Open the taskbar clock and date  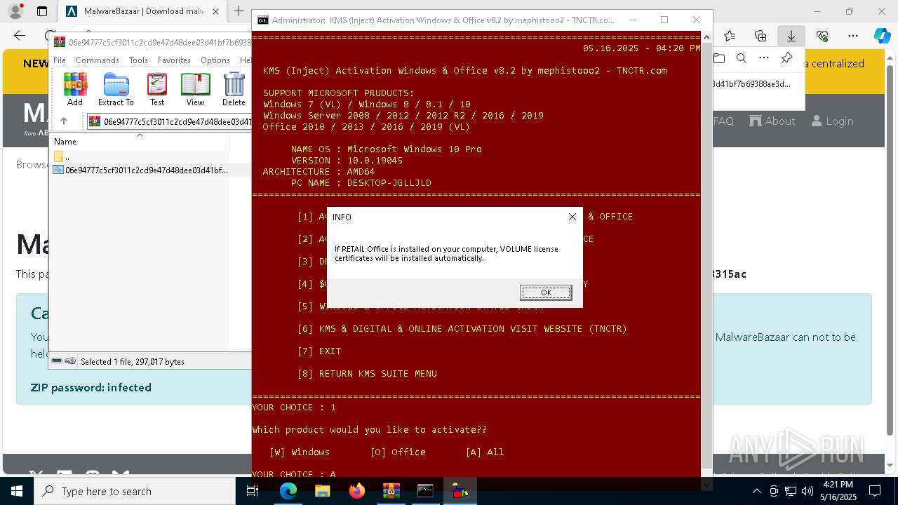(x=839, y=491)
